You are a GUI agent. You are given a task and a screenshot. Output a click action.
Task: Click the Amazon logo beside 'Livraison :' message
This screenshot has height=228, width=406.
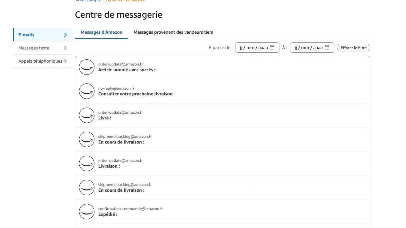click(87, 163)
